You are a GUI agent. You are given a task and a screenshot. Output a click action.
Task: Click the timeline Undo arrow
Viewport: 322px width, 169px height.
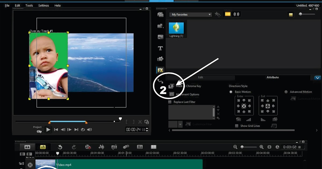[60, 147]
